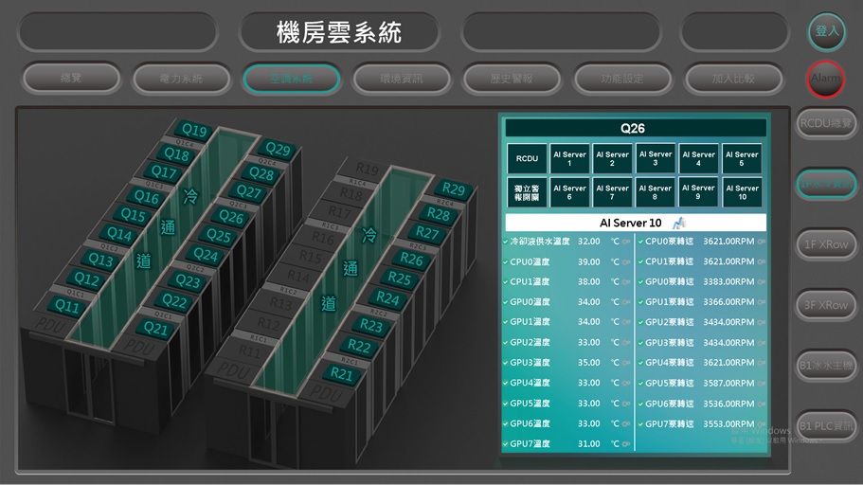Open the 1F XRow page
The image size is (863, 485).
tap(826, 244)
